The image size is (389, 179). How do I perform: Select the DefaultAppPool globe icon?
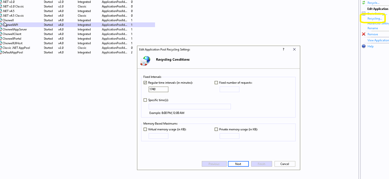1,52
